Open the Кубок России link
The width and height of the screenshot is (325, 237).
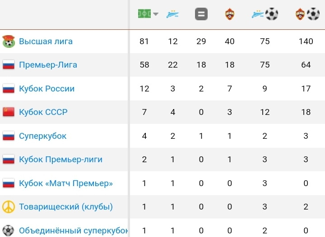[47, 89]
